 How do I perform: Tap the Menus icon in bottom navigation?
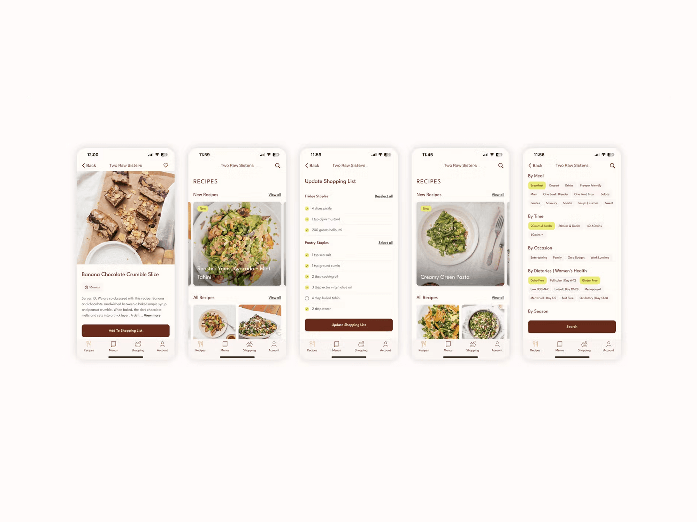click(113, 346)
